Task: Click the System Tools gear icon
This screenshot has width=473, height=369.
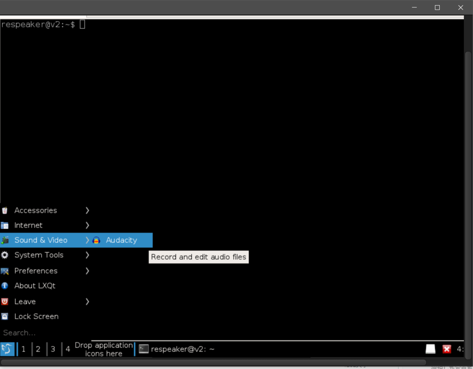Action: (5, 255)
